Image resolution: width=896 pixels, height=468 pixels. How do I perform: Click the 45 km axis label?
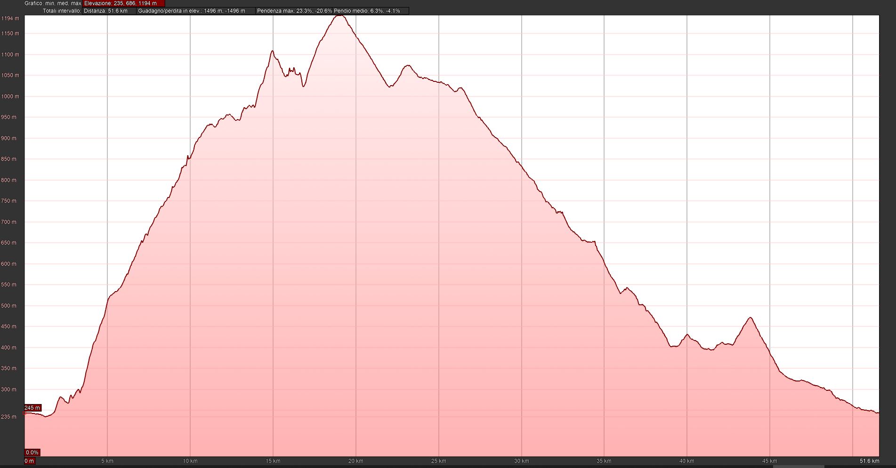pyautogui.click(x=769, y=461)
